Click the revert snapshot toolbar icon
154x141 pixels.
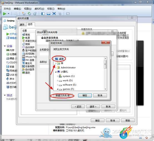29,14
